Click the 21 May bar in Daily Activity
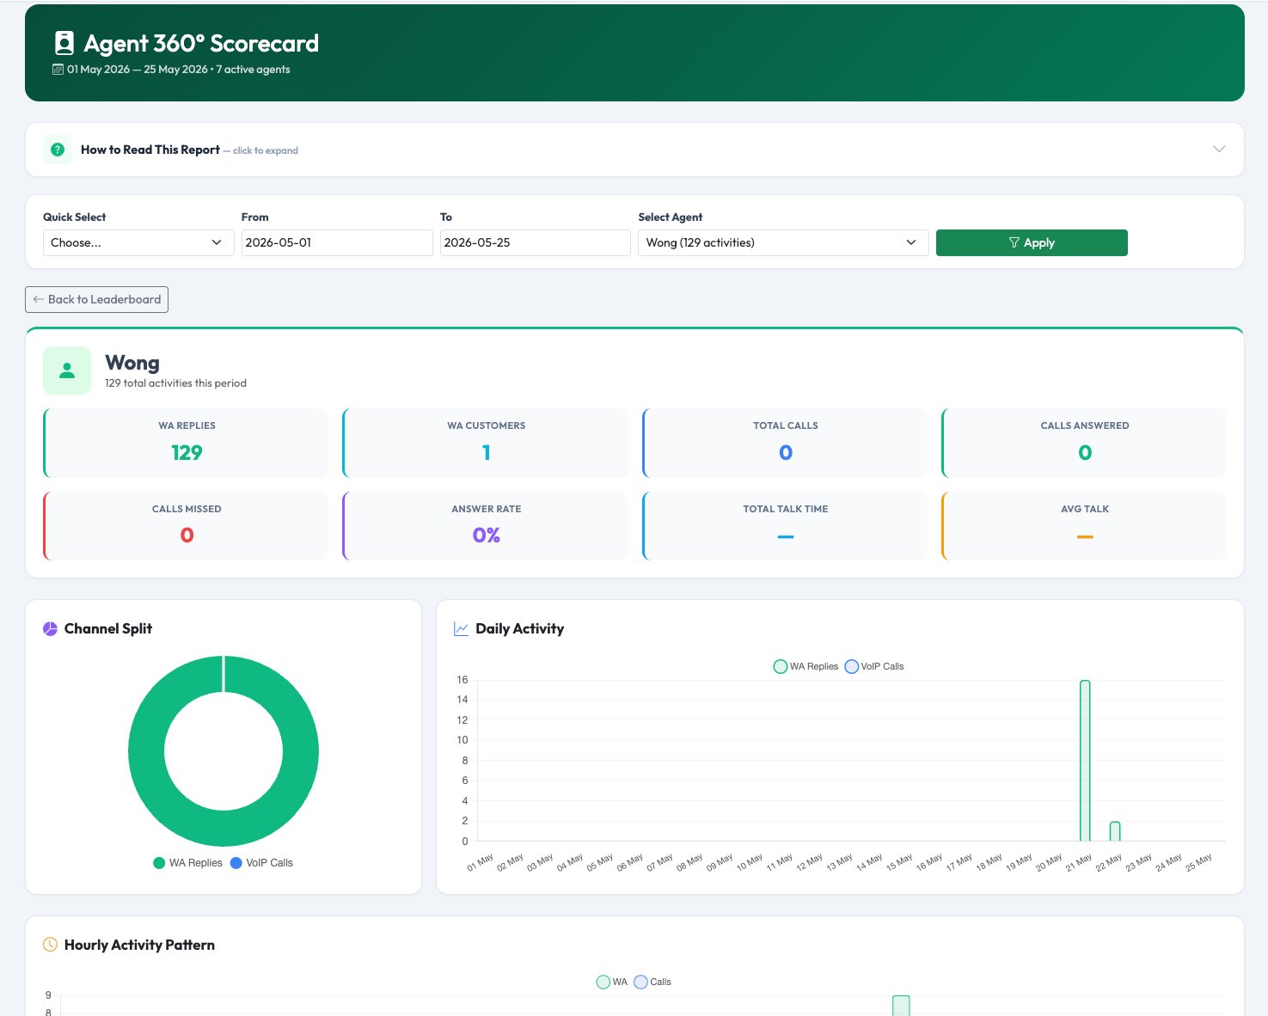Viewport: 1268px width, 1016px height. point(1085,761)
